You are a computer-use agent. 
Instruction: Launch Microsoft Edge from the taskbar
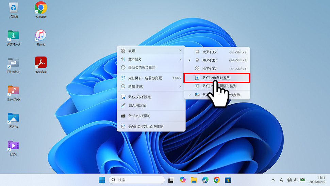click(x=205, y=180)
